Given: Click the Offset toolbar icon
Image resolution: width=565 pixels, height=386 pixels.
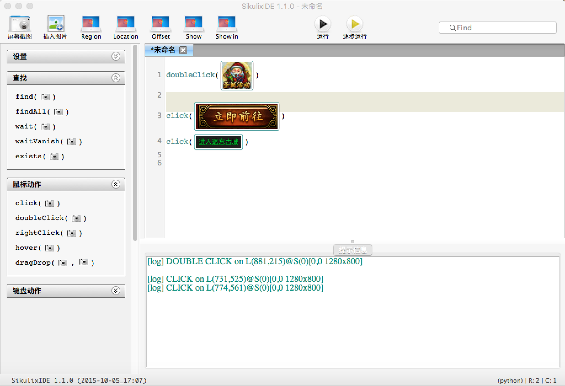Looking at the screenshot, I should coord(161,24).
